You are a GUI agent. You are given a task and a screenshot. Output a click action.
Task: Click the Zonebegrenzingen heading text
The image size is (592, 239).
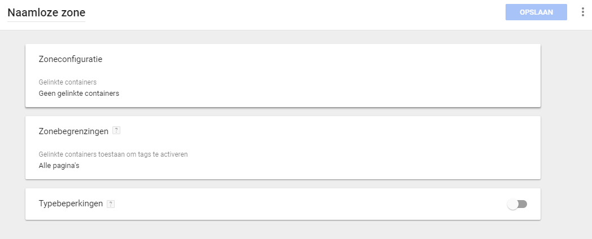(x=73, y=131)
